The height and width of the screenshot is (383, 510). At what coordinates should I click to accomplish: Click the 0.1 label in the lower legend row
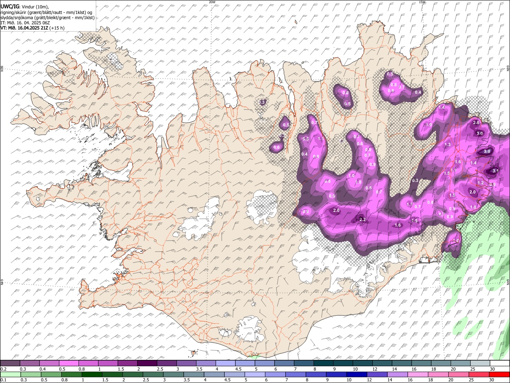3,380
